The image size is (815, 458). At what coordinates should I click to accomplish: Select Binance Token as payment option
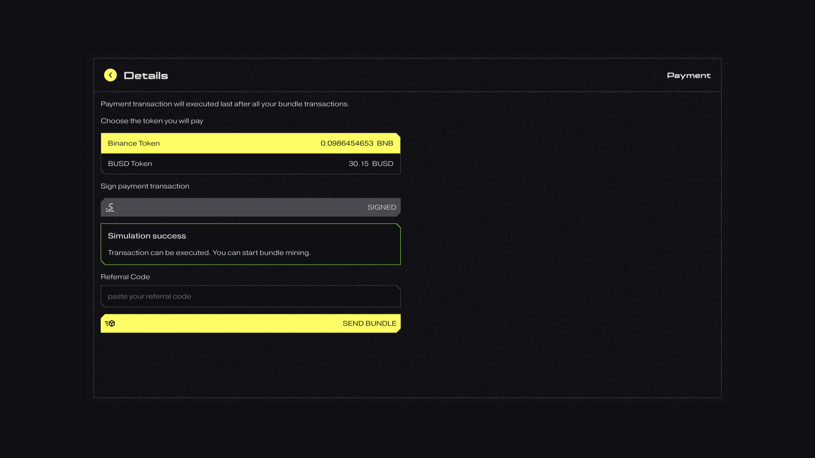click(250, 143)
